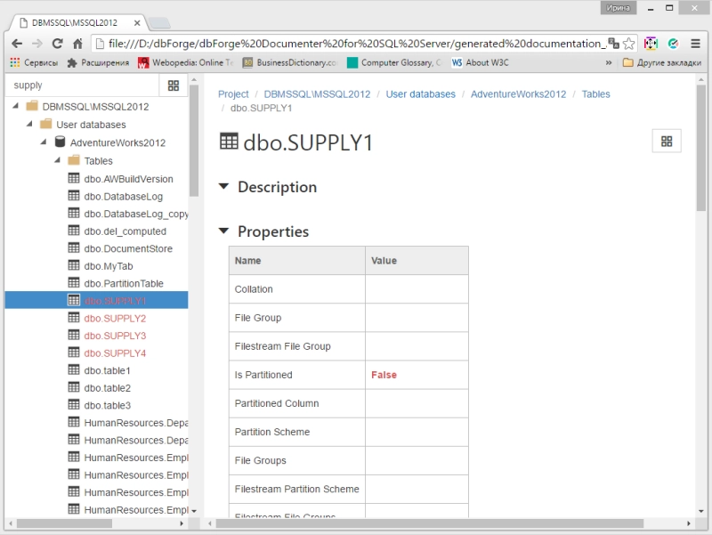The image size is (712, 535).
Task: Click the sidebar search field containing supply
Action: [x=82, y=85]
